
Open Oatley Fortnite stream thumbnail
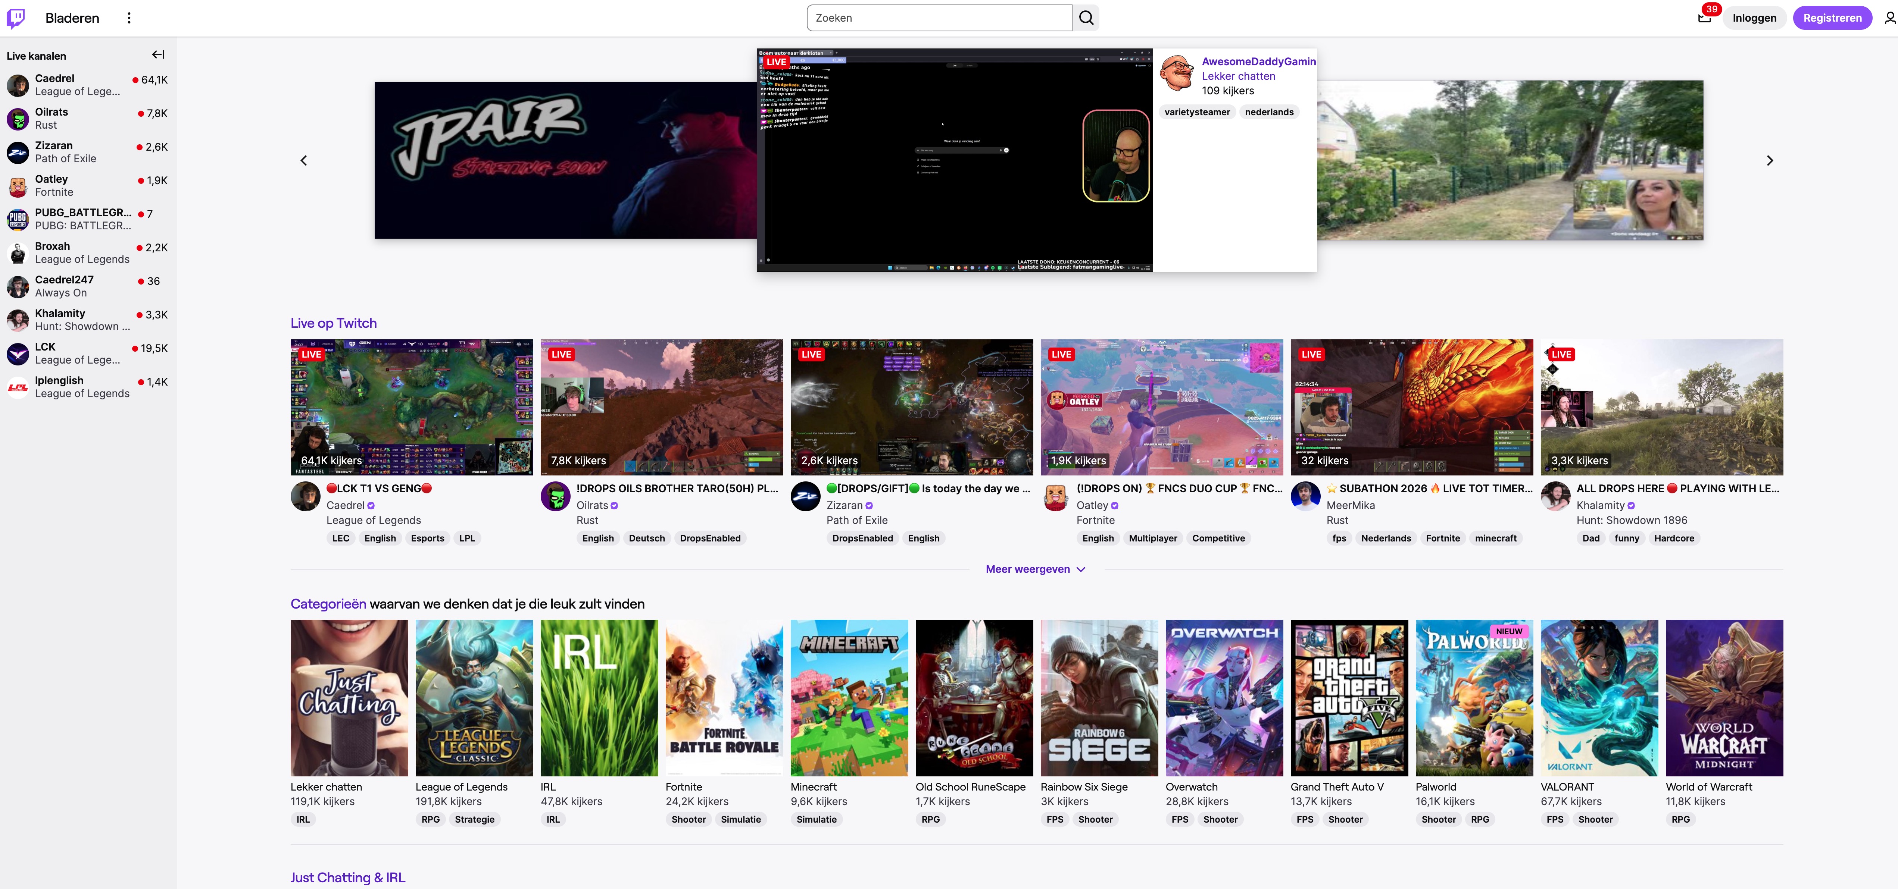(1162, 407)
